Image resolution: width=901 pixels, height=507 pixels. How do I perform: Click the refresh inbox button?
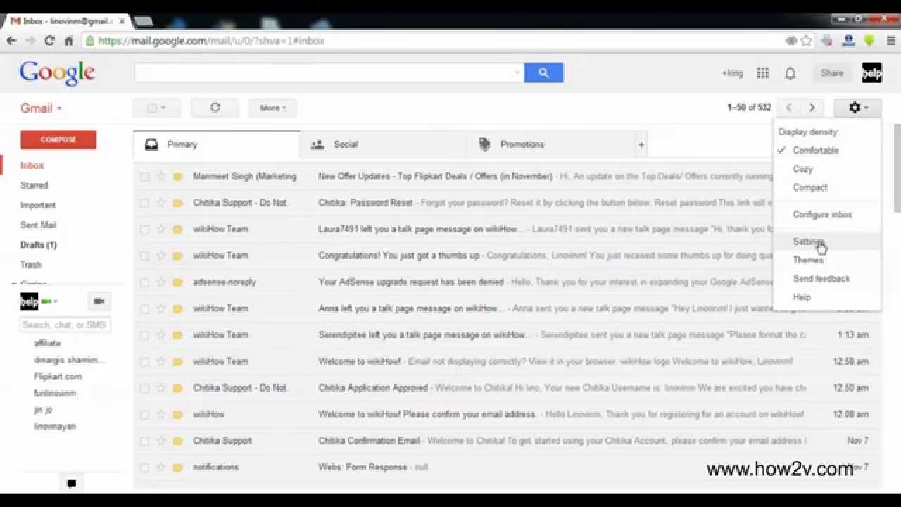(215, 108)
